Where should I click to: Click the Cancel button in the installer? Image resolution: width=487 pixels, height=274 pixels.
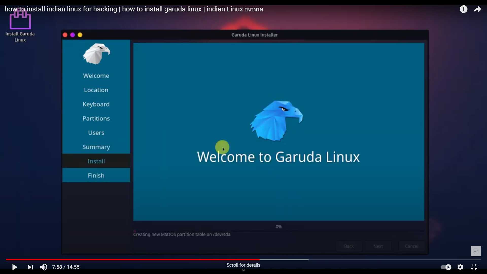411,246
